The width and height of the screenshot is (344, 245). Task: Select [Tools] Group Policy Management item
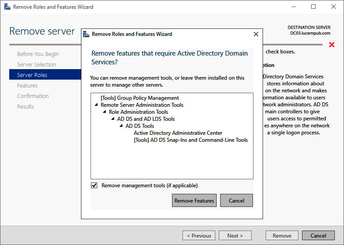pyautogui.click(x=140, y=98)
